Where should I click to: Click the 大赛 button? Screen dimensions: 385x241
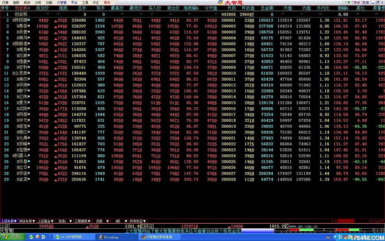tap(347, 2)
